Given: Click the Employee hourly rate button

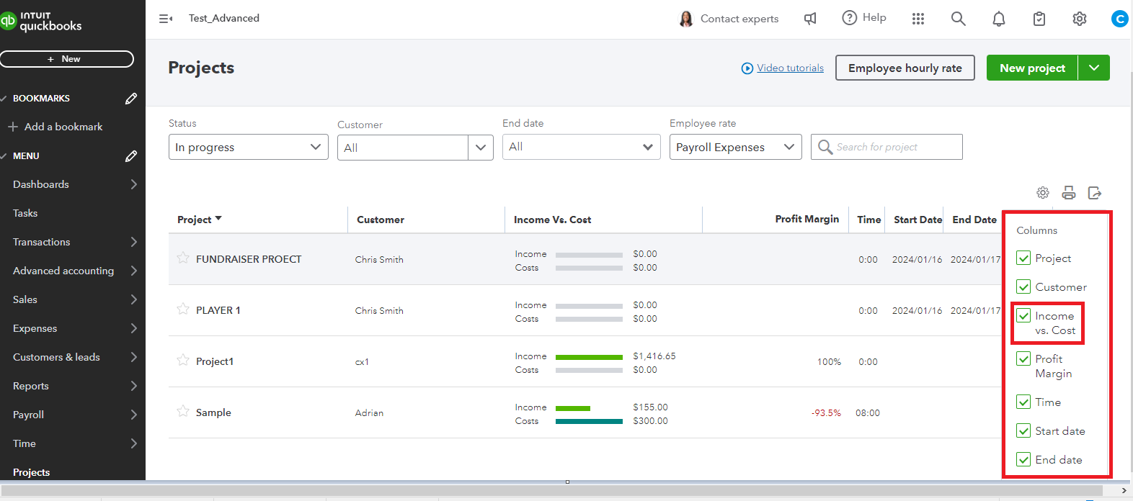Looking at the screenshot, I should tap(905, 68).
